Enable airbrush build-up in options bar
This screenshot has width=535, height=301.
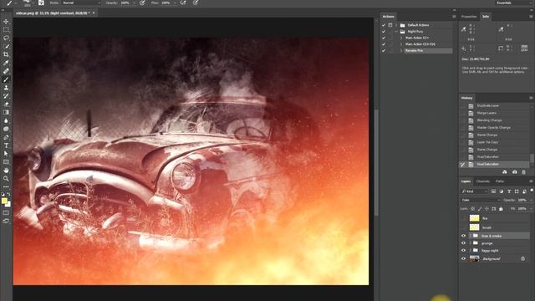point(183,3)
